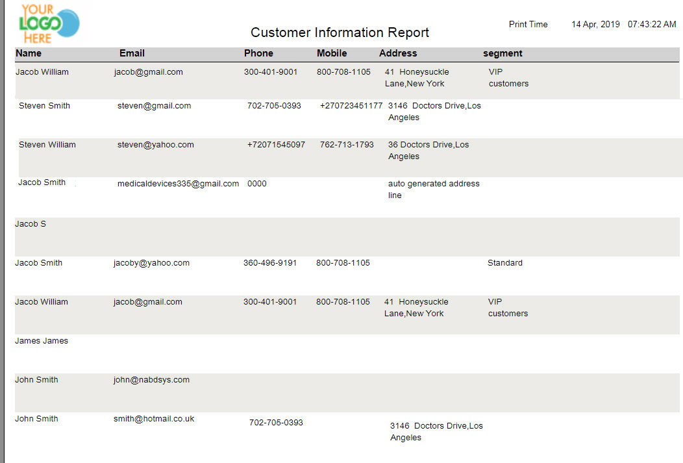Click the Phone column header
The image size is (683, 463).
pyautogui.click(x=259, y=54)
